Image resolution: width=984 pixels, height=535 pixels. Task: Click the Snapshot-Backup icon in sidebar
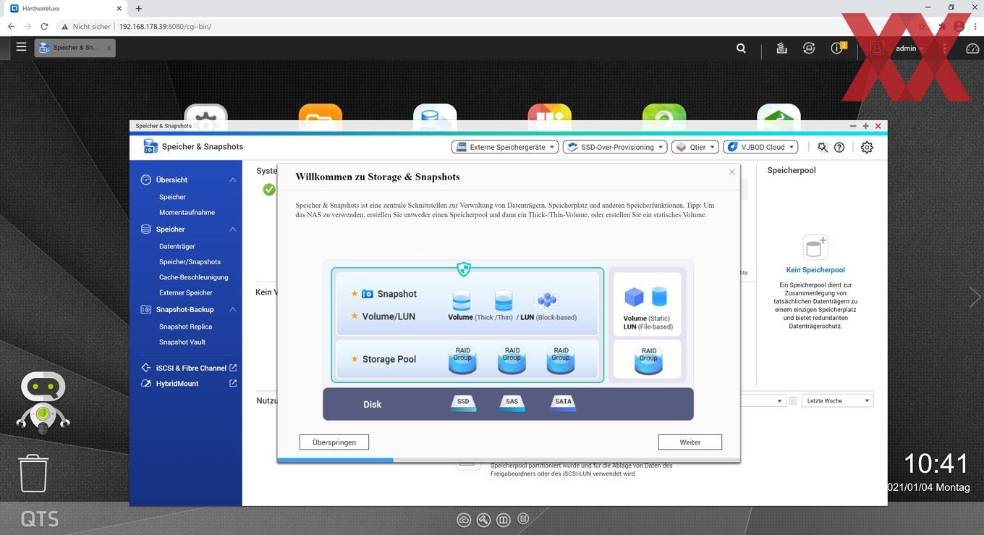(146, 309)
